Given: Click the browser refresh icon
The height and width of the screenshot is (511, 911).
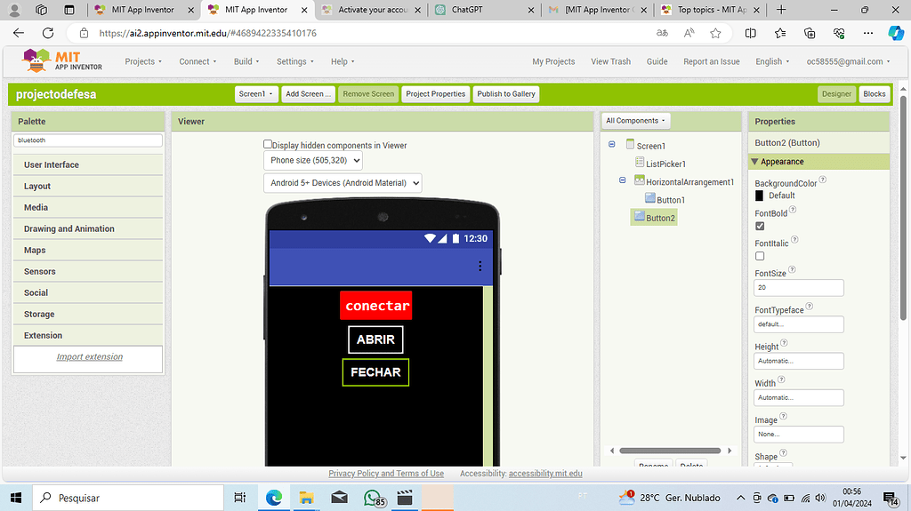Looking at the screenshot, I should pos(48,33).
